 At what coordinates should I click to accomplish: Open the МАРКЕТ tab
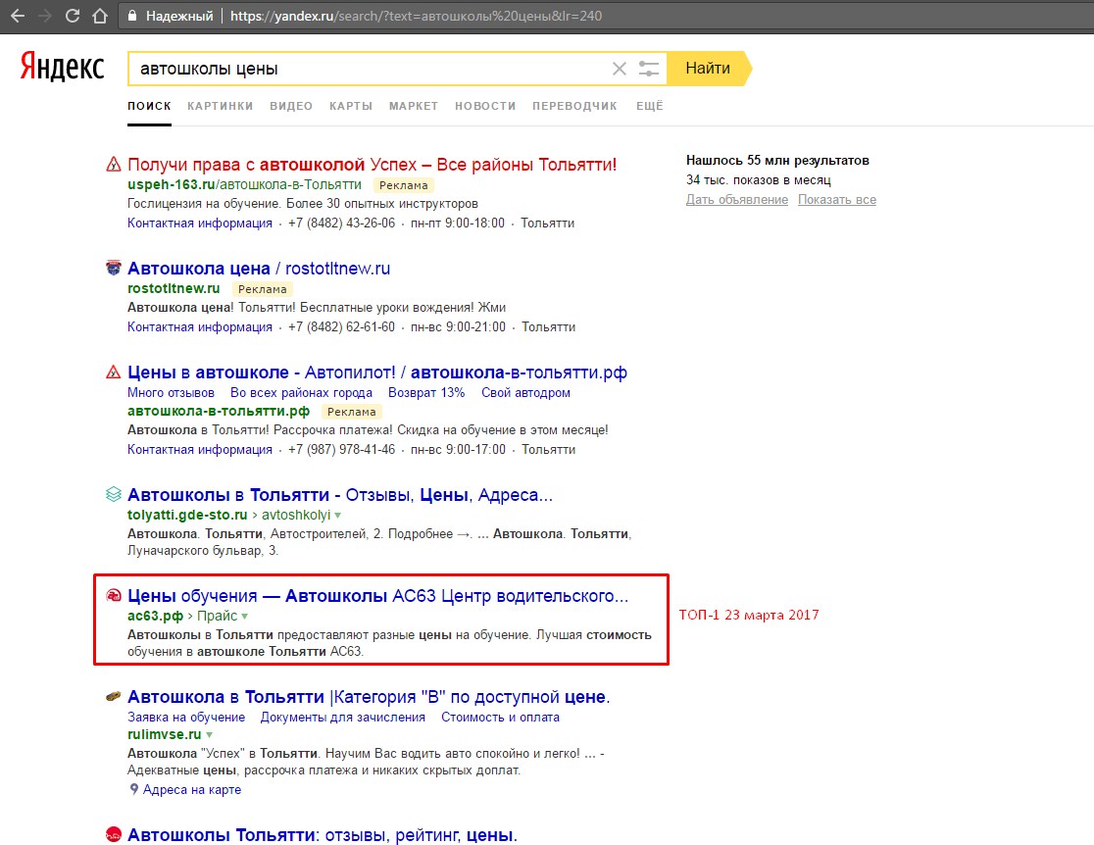point(413,106)
